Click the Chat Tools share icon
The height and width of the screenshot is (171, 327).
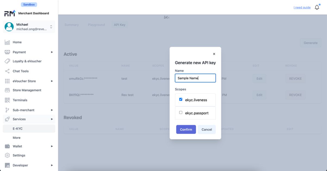7,71
